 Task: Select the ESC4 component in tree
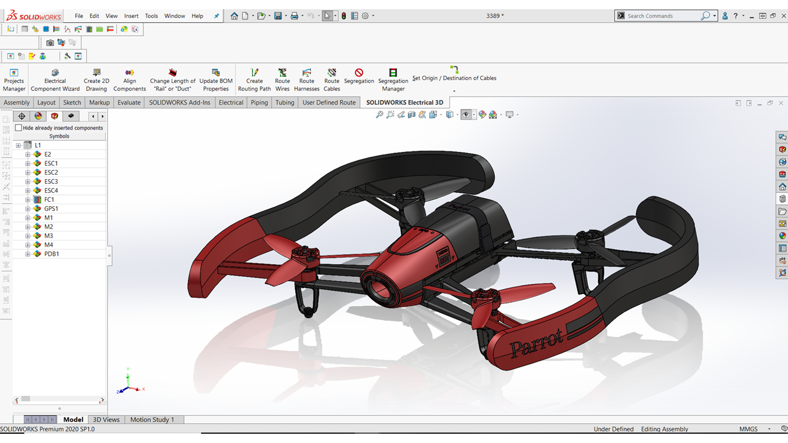pyautogui.click(x=51, y=191)
